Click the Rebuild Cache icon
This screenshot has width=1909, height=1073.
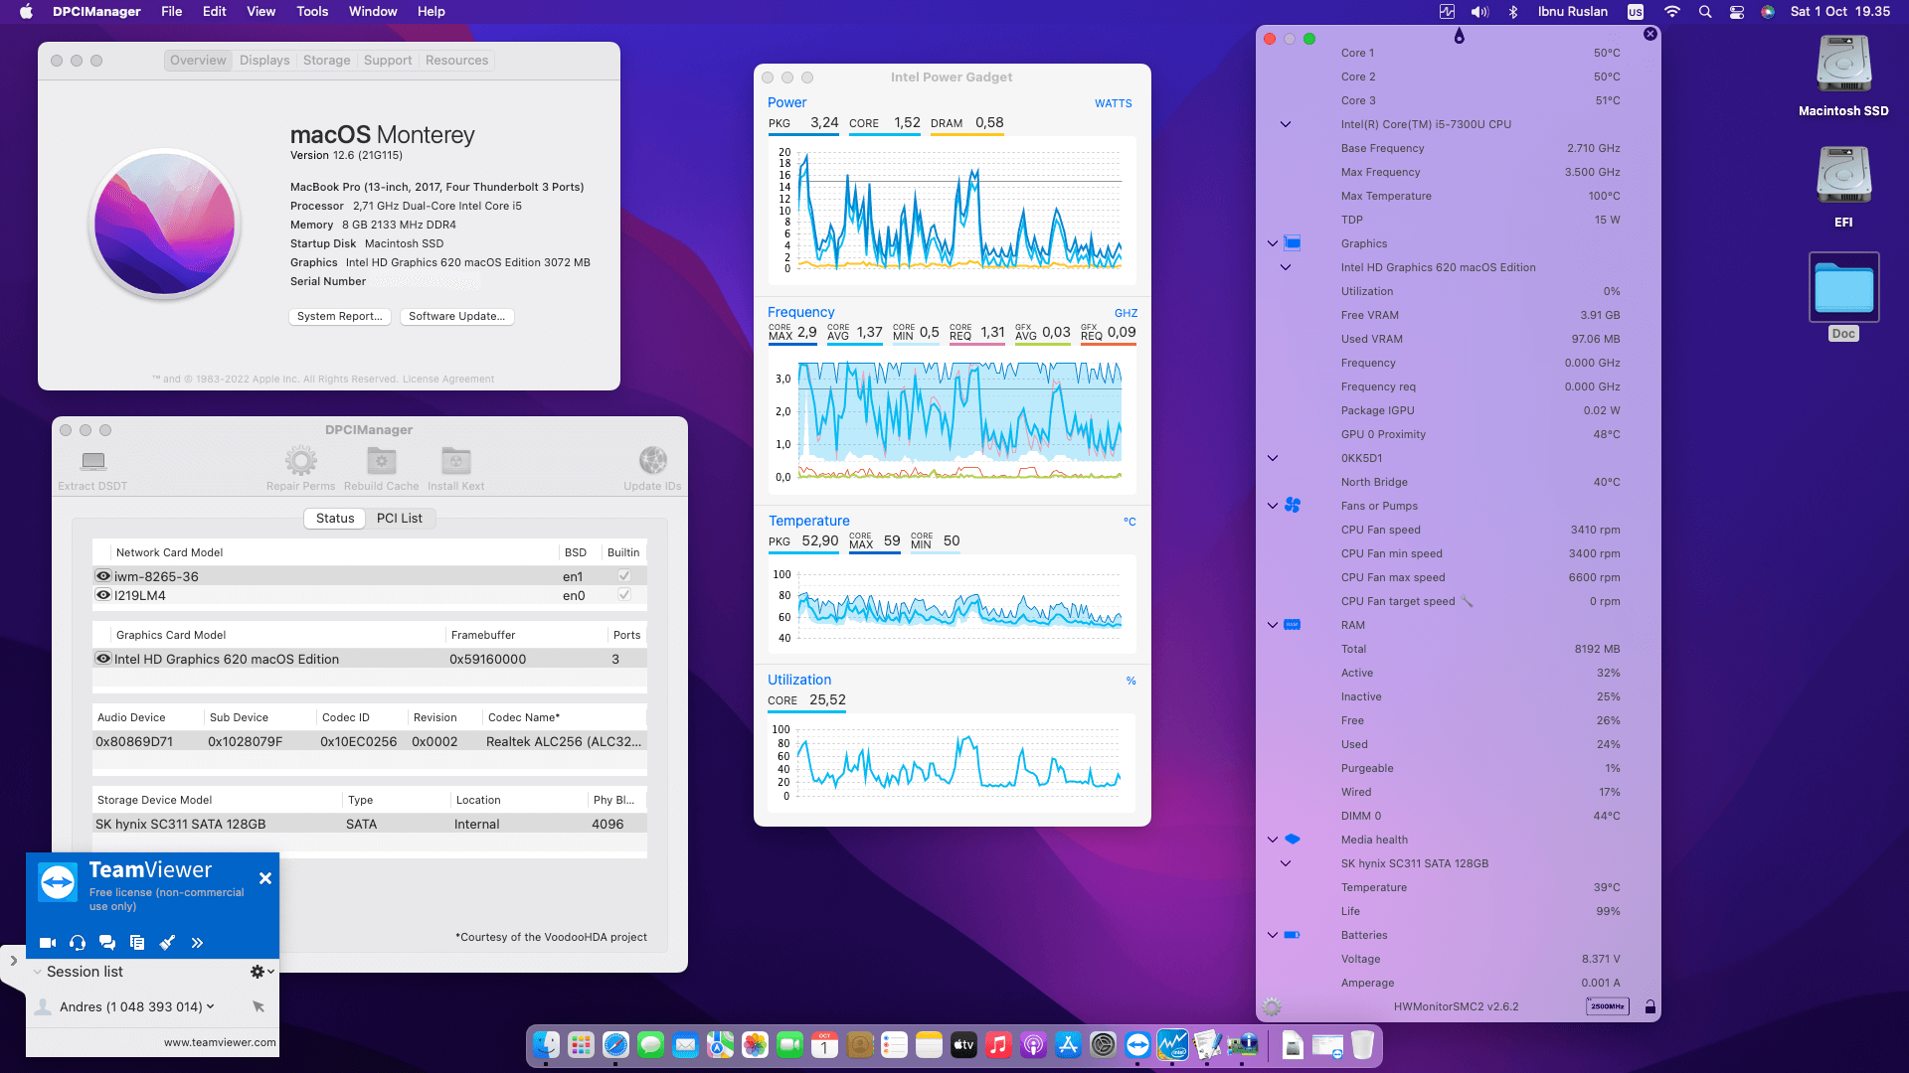(x=381, y=461)
